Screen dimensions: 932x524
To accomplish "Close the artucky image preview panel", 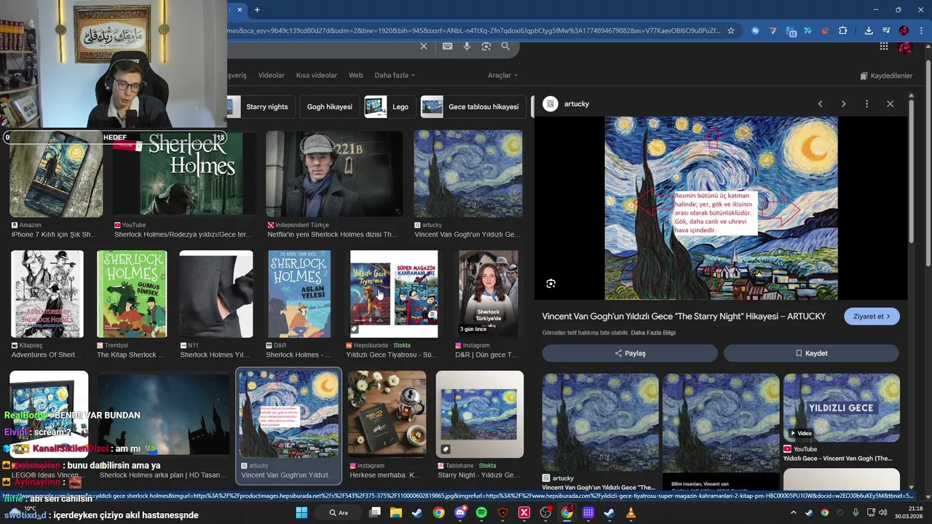I will click(x=890, y=104).
